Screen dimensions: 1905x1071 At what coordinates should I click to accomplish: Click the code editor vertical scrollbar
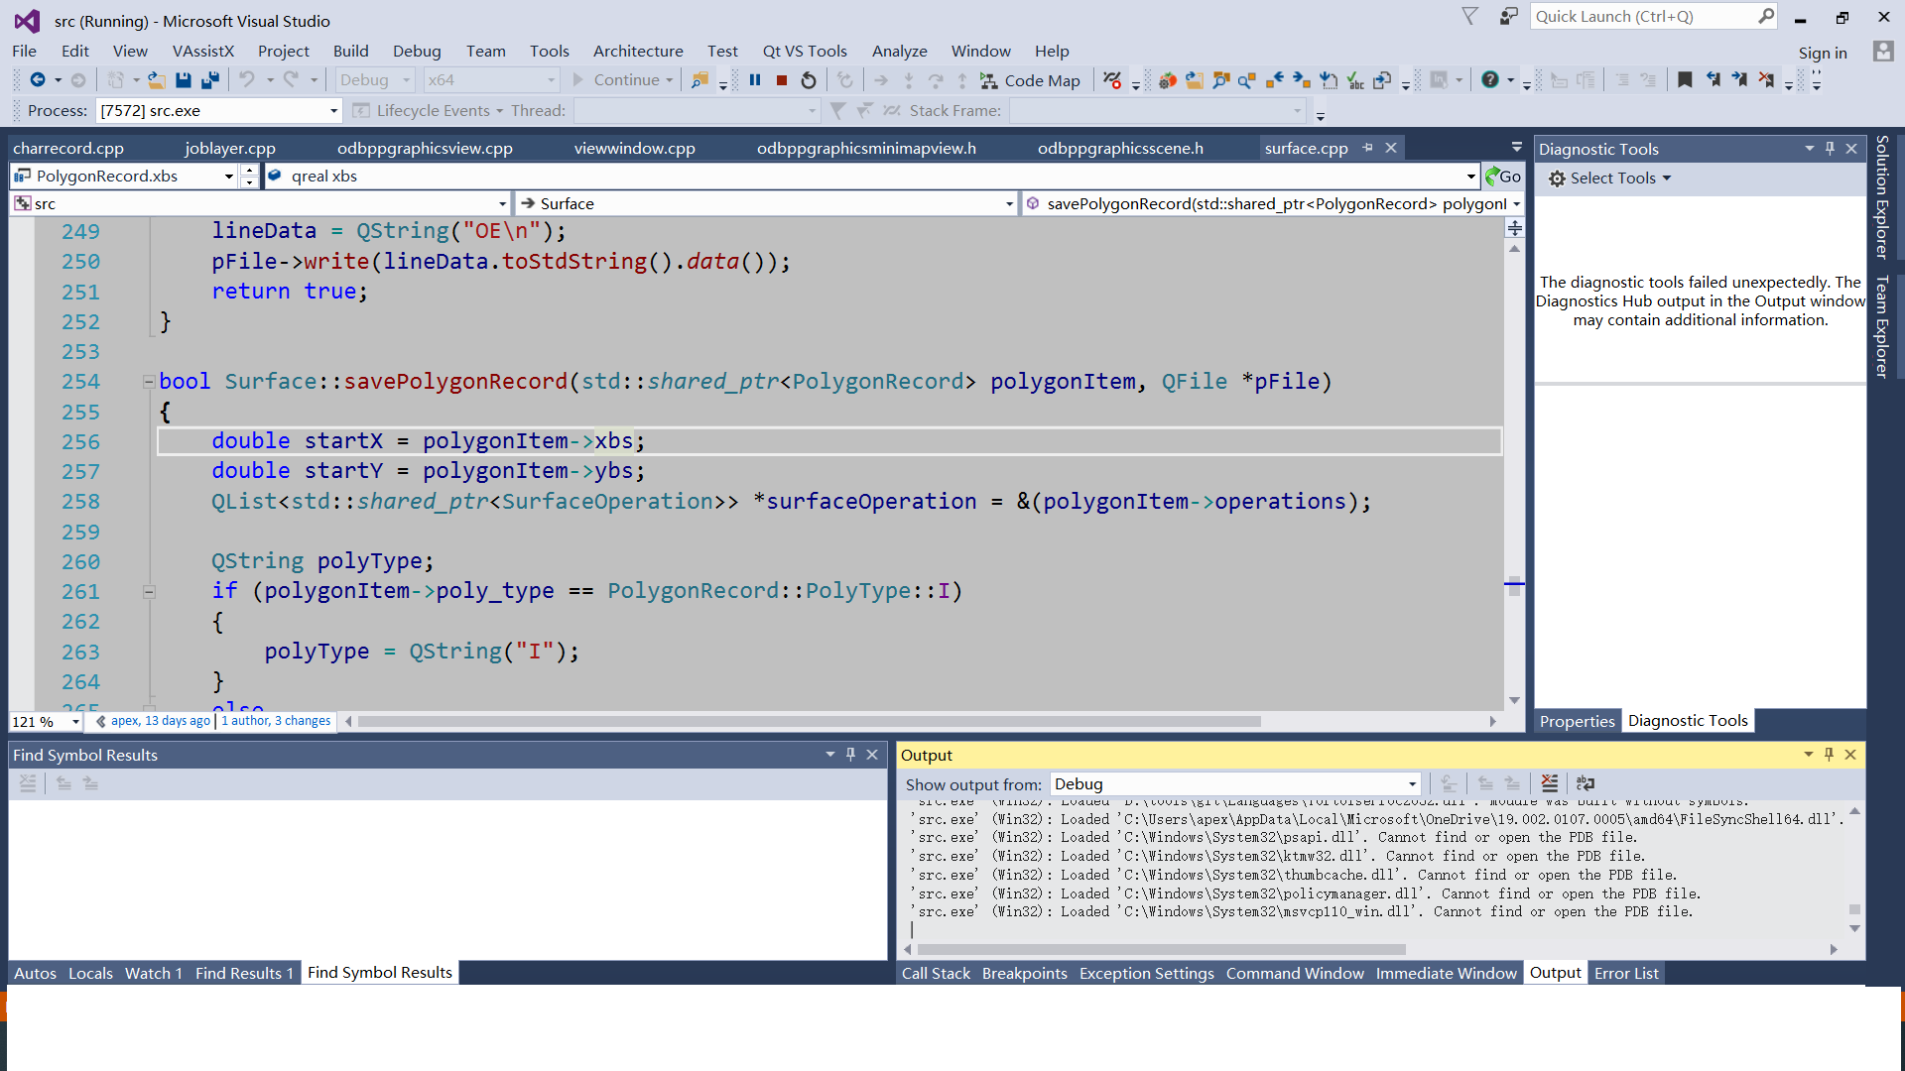coord(1514,446)
